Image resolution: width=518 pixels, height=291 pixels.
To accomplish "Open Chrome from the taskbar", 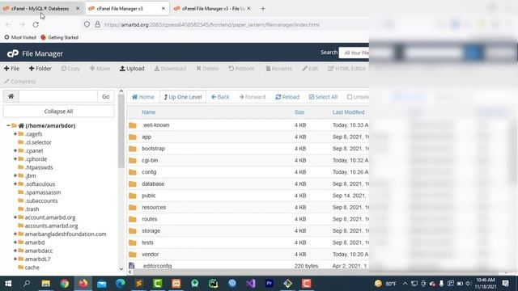I will coord(65,284).
